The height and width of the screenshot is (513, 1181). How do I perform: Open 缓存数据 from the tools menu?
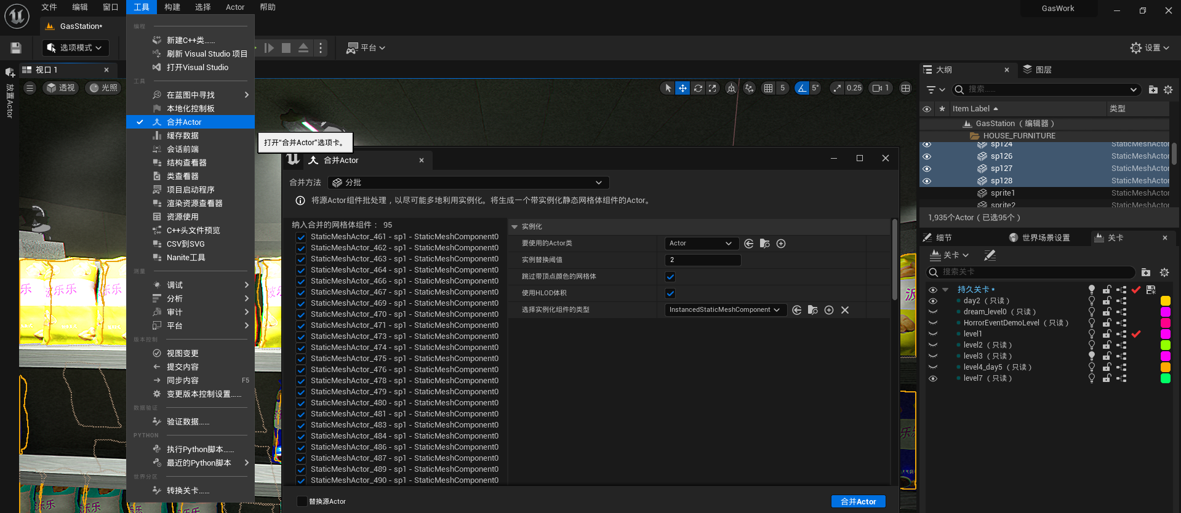point(183,136)
